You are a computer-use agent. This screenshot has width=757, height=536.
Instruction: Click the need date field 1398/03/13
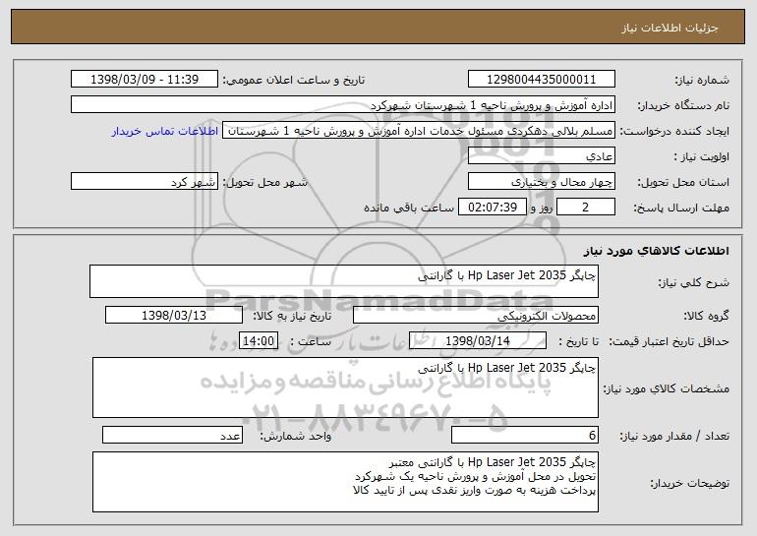174,316
